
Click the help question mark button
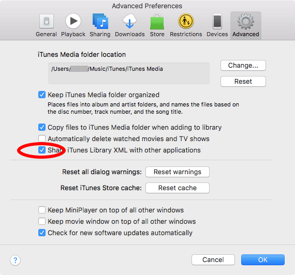pyautogui.click(x=15, y=260)
